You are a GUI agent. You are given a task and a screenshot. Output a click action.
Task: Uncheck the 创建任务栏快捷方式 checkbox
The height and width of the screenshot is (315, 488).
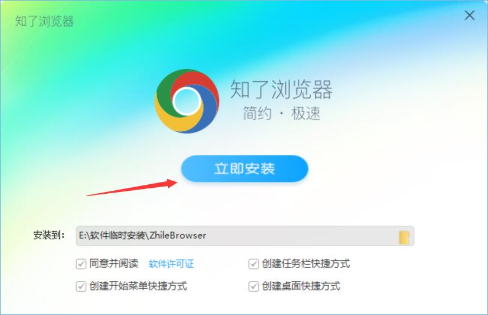point(254,264)
